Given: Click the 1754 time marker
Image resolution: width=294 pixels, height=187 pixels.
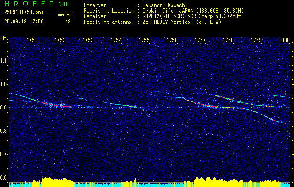Looking at the screenshot, I should tap(116, 40).
